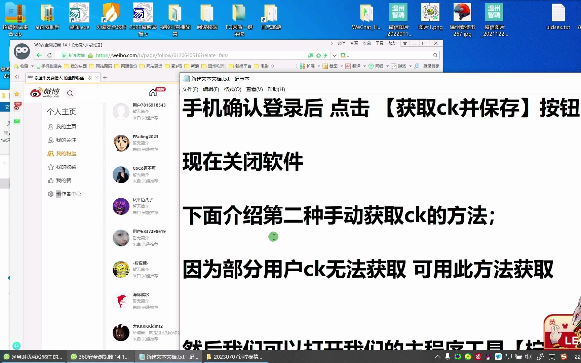Select the uidsex.txt desktop file
The image size is (581, 363).
558,16
